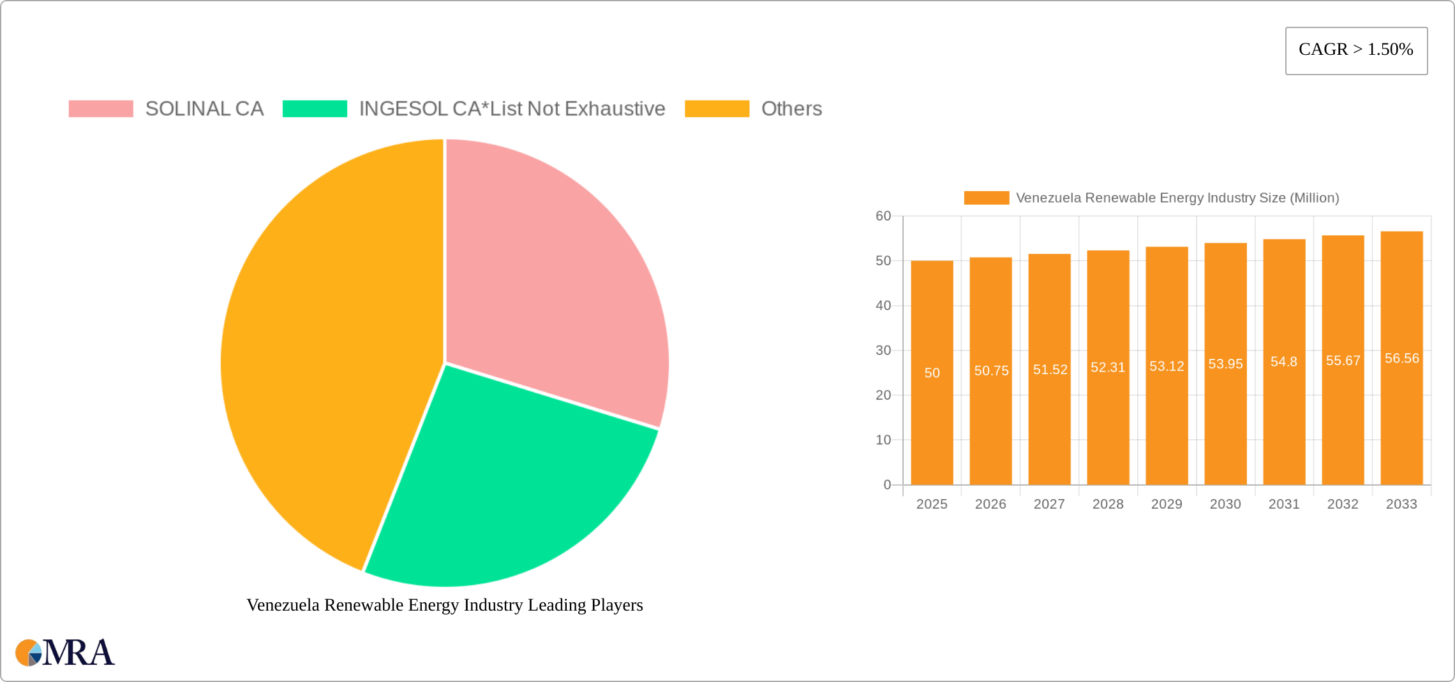Click the 2030 bar labeled 53.95
Viewport: 1455px width, 682px height.
click(1225, 364)
